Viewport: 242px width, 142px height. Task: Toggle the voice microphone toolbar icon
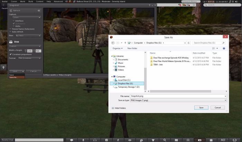tap(83, 140)
